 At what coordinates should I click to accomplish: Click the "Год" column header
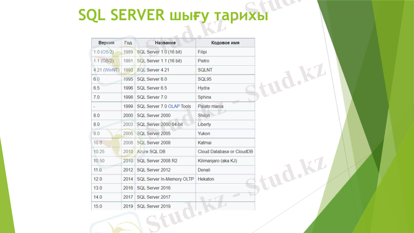coord(128,43)
